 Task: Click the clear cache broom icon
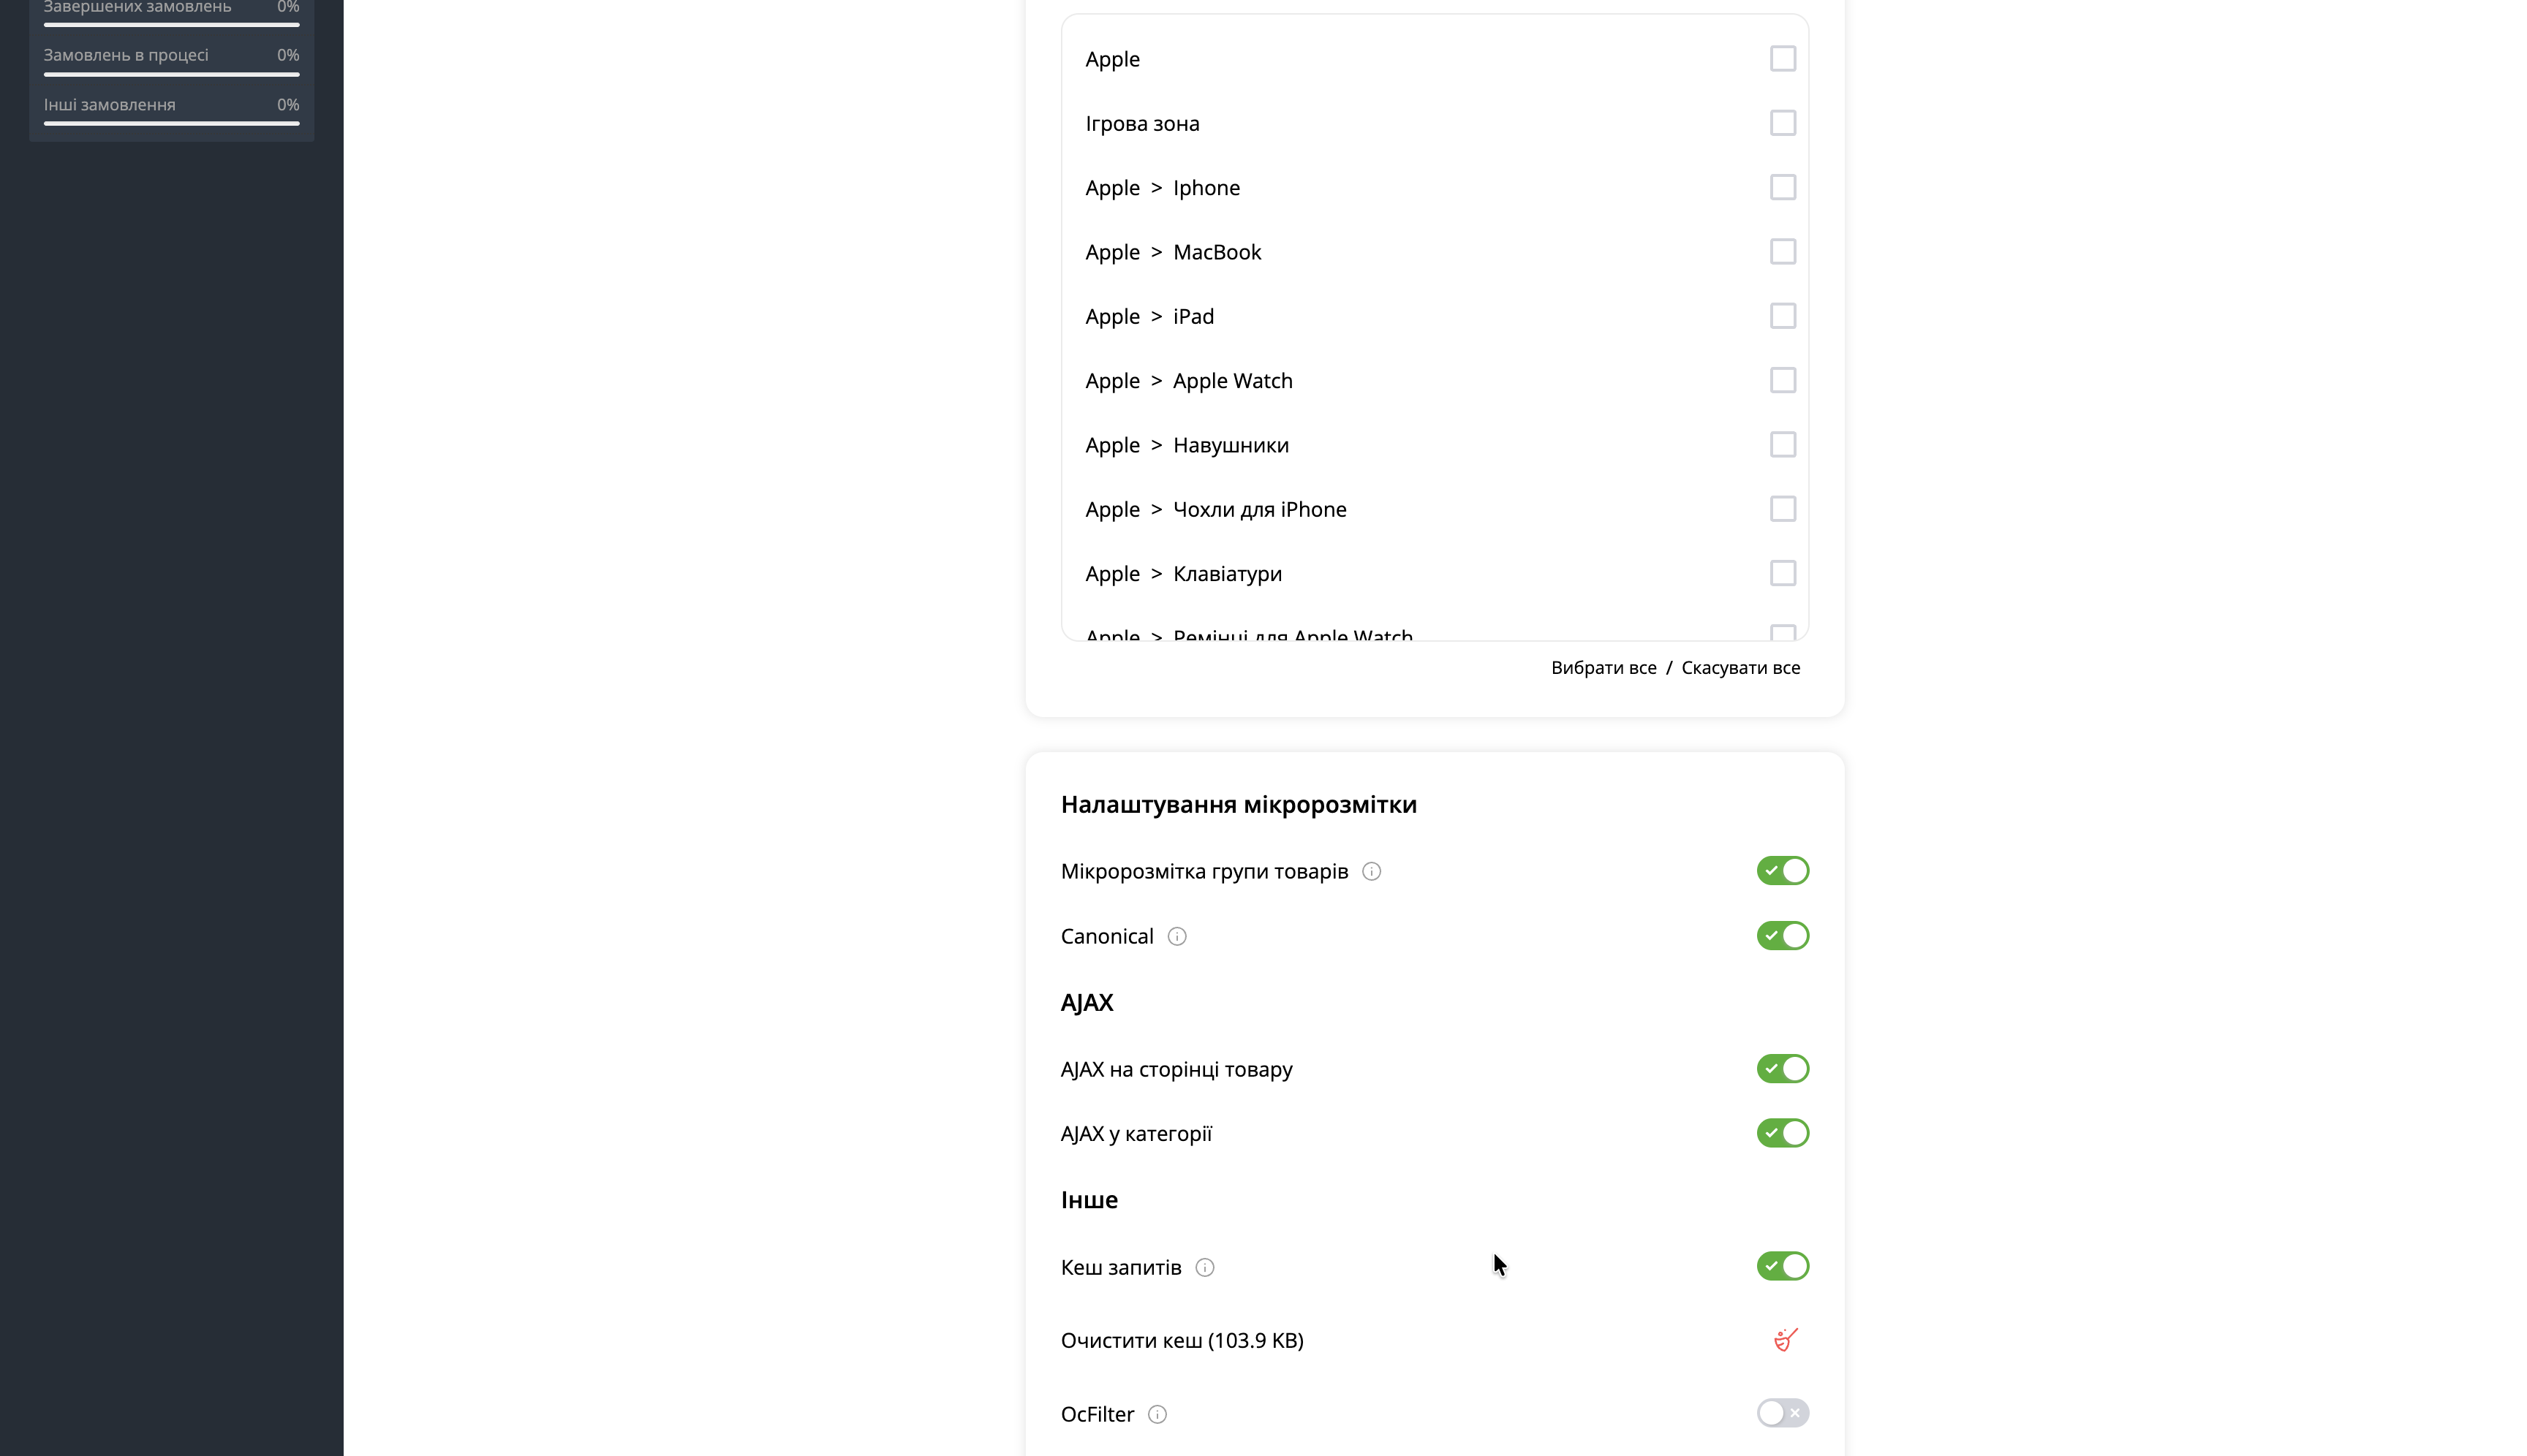(1785, 1339)
